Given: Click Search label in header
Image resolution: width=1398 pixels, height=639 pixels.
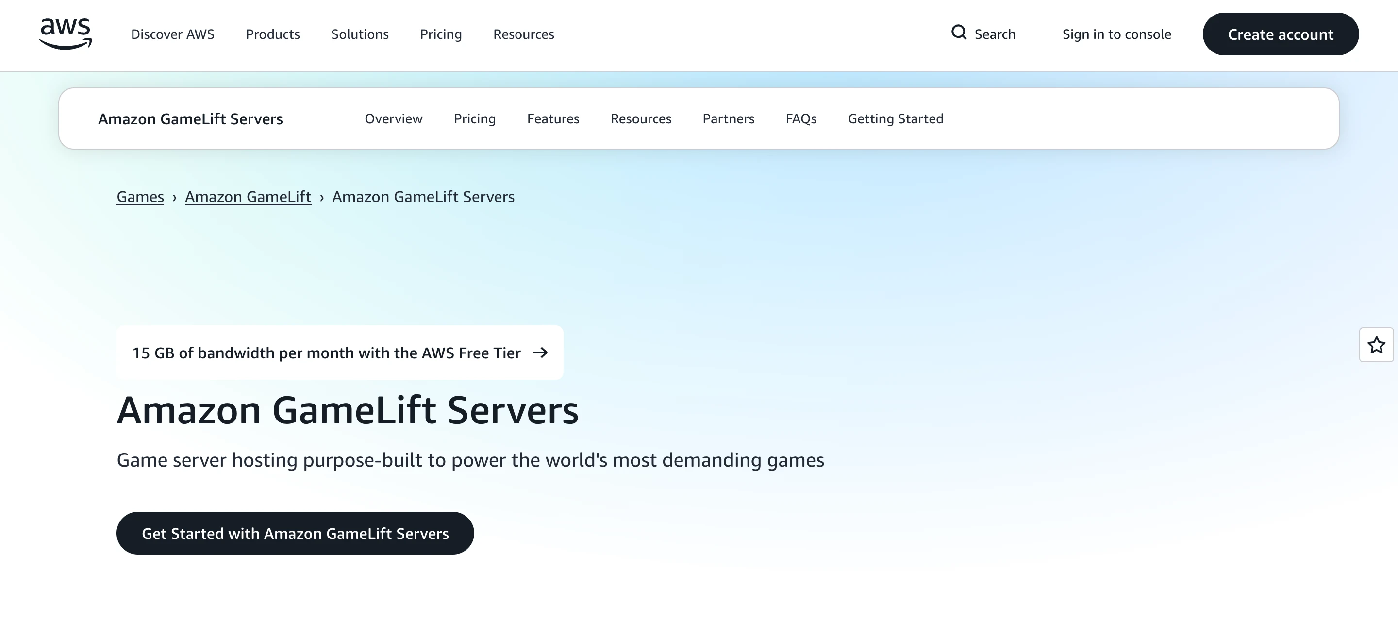Looking at the screenshot, I should (x=995, y=34).
